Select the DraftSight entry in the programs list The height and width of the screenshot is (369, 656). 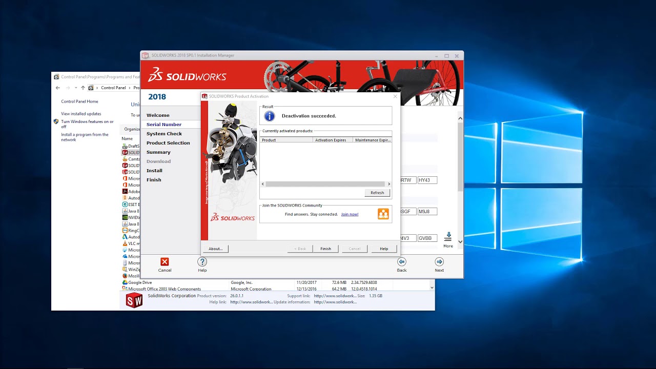tap(131, 146)
